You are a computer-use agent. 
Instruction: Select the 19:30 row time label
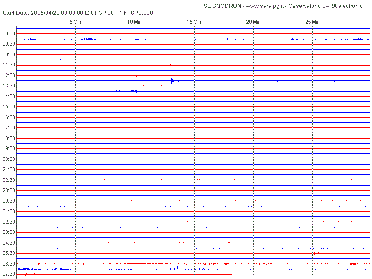9,148
